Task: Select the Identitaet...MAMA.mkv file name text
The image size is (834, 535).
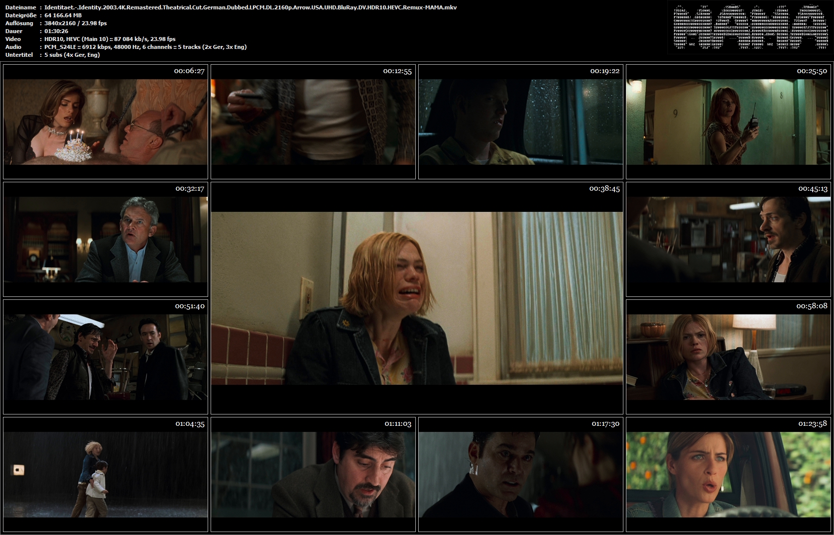Action: 251,7
